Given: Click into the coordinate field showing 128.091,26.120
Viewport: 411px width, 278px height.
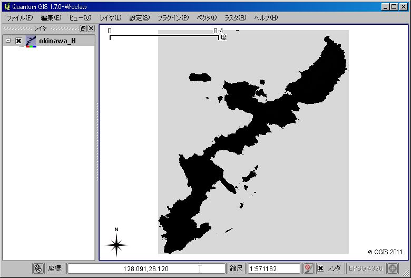Looking at the screenshot, I should (146, 269).
